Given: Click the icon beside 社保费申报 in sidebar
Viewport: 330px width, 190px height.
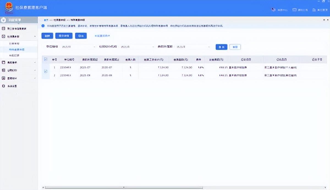Looking at the screenshot, I should click(x=4, y=36).
